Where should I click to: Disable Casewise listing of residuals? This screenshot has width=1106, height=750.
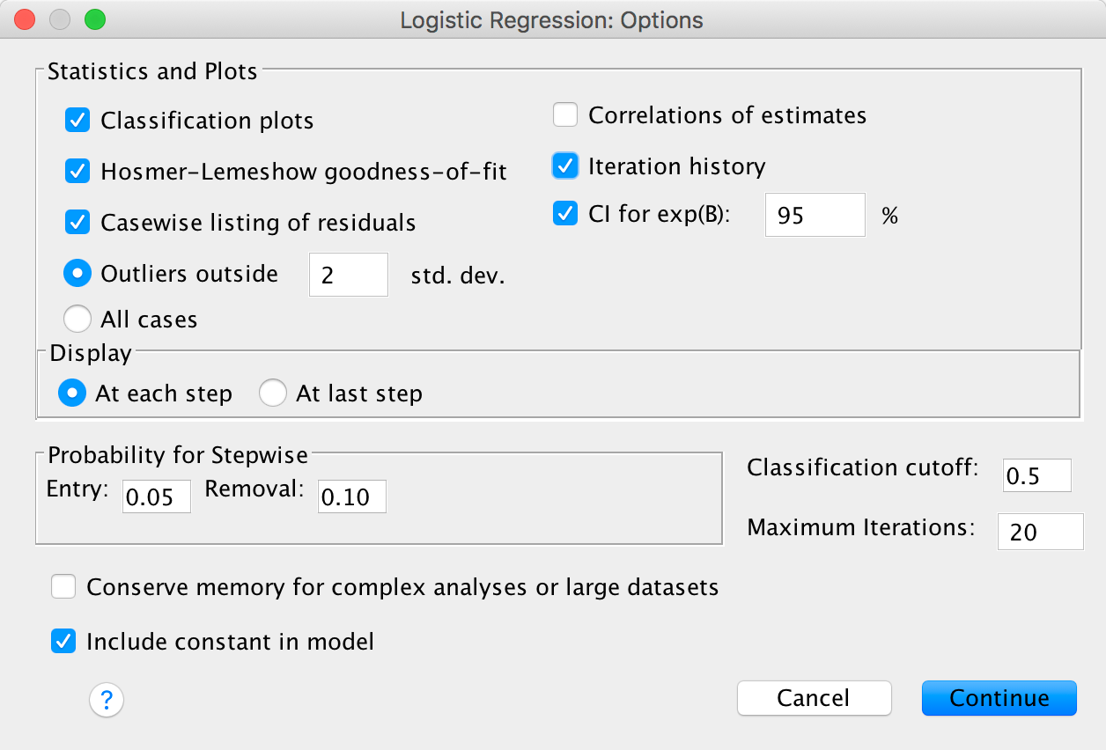pyautogui.click(x=78, y=223)
